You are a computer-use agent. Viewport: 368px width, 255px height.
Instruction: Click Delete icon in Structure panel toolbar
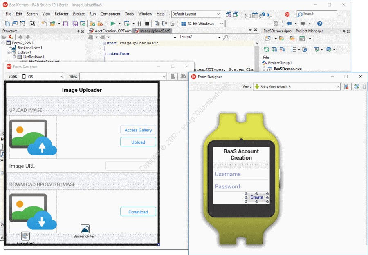click(11, 37)
